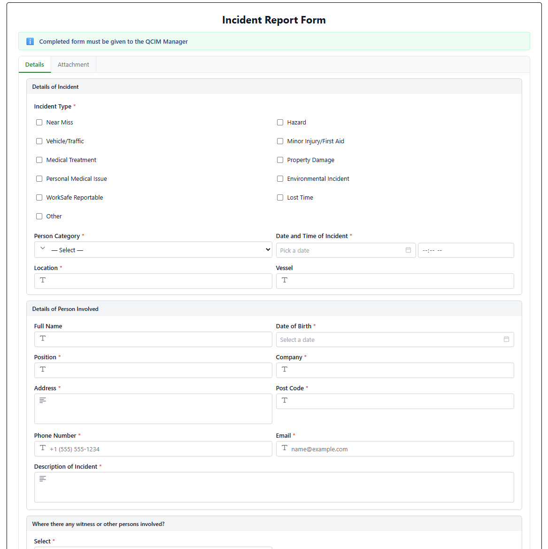Open the Person Category dropdown arrow
The width and height of the screenshot is (548, 549).
tap(268, 250)
